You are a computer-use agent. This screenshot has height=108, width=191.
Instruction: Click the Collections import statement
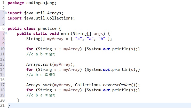[x=41, y=18]
